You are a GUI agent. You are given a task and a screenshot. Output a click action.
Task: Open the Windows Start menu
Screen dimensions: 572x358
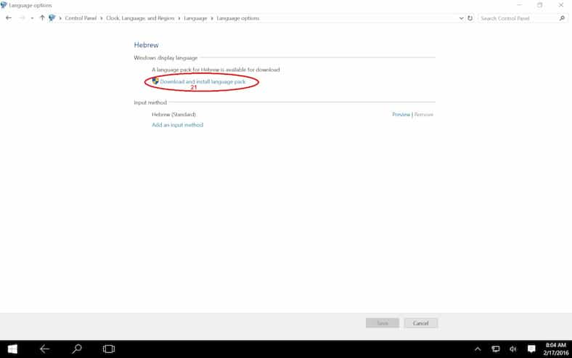pos(12,349)
